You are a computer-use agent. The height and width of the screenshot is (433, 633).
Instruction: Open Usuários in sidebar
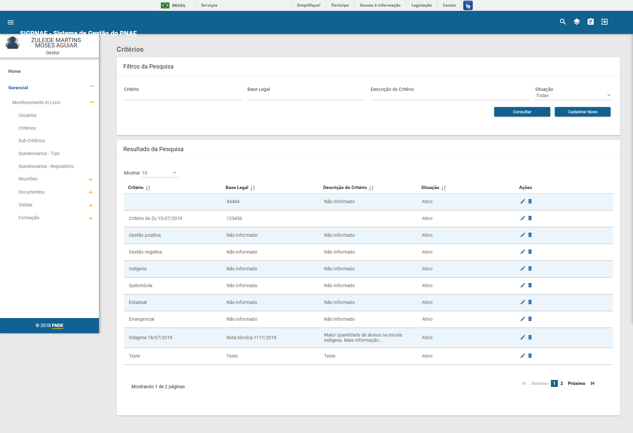(27, 115)
